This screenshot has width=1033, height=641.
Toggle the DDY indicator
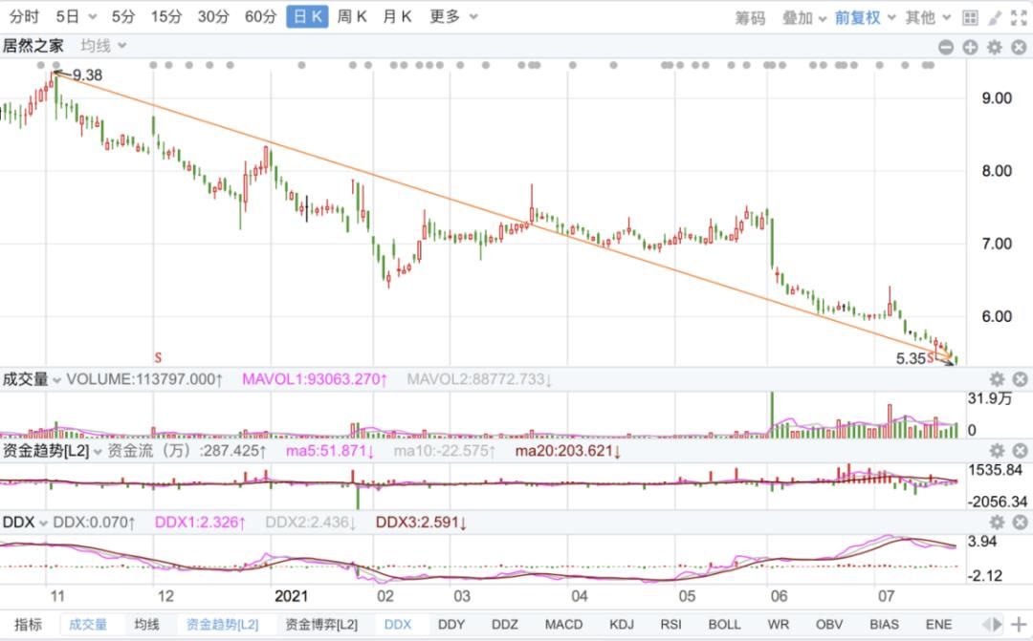tap(451, 625)
